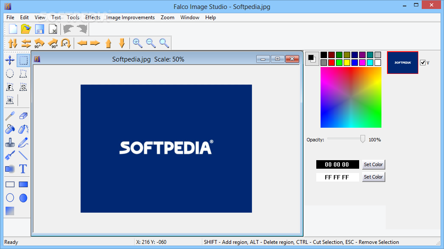Rotate the image by a custom angle
The image size is (444, 249).
(66, 43)
